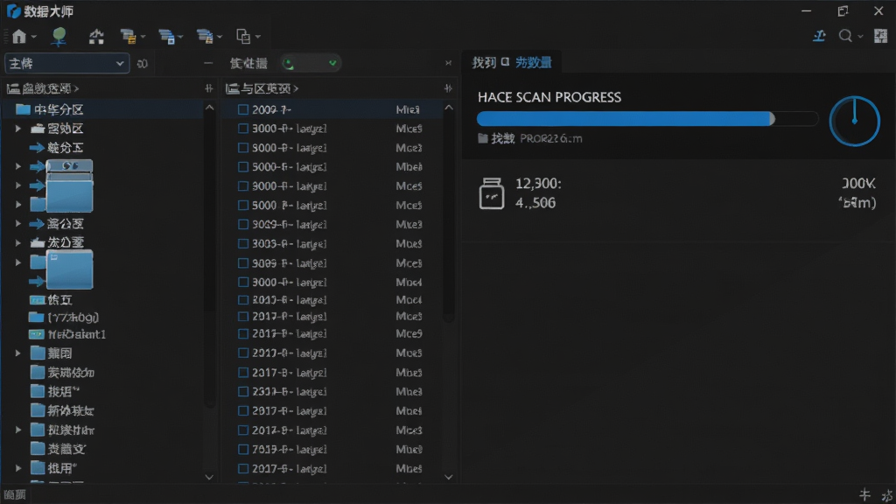The image size is (896, 504).
Task: Click the gray houses icon in the toolbar
Action: (96, 37)
